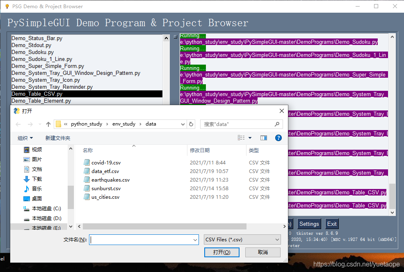Open the 组织 organize menu
The width and height of the screenshot is (404, 272).
(25, 138)
